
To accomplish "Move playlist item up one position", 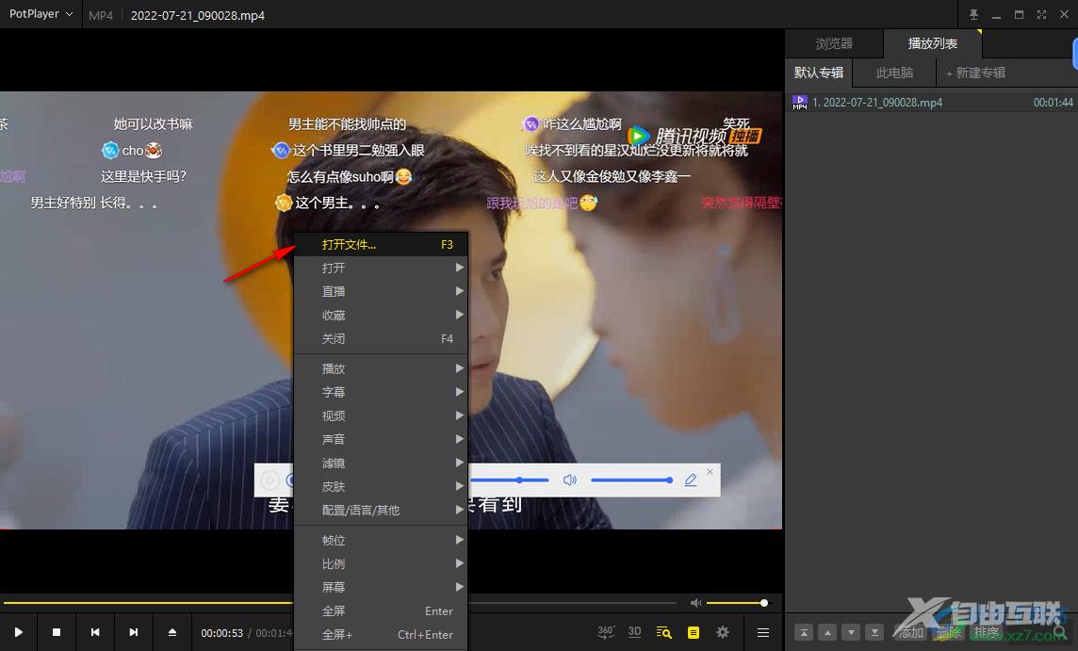I will pyautogui.click(x=827, y=632).
